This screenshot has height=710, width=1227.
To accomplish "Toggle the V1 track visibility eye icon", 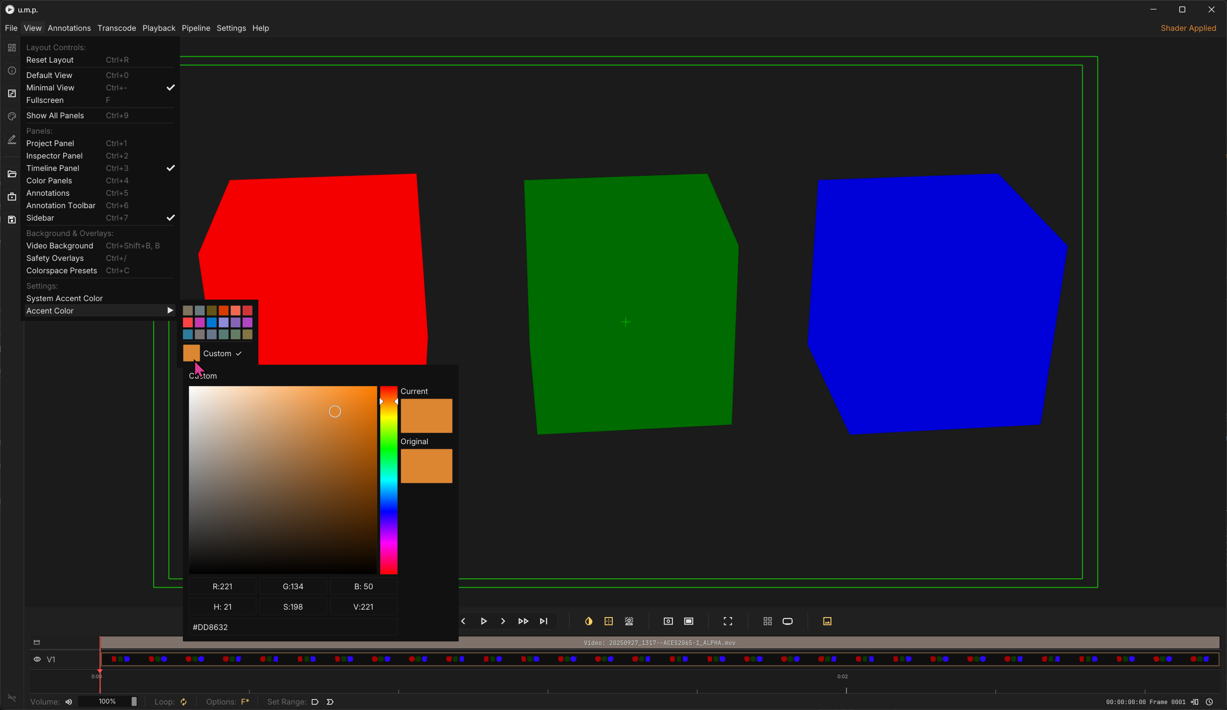I will tap(37, 659).
